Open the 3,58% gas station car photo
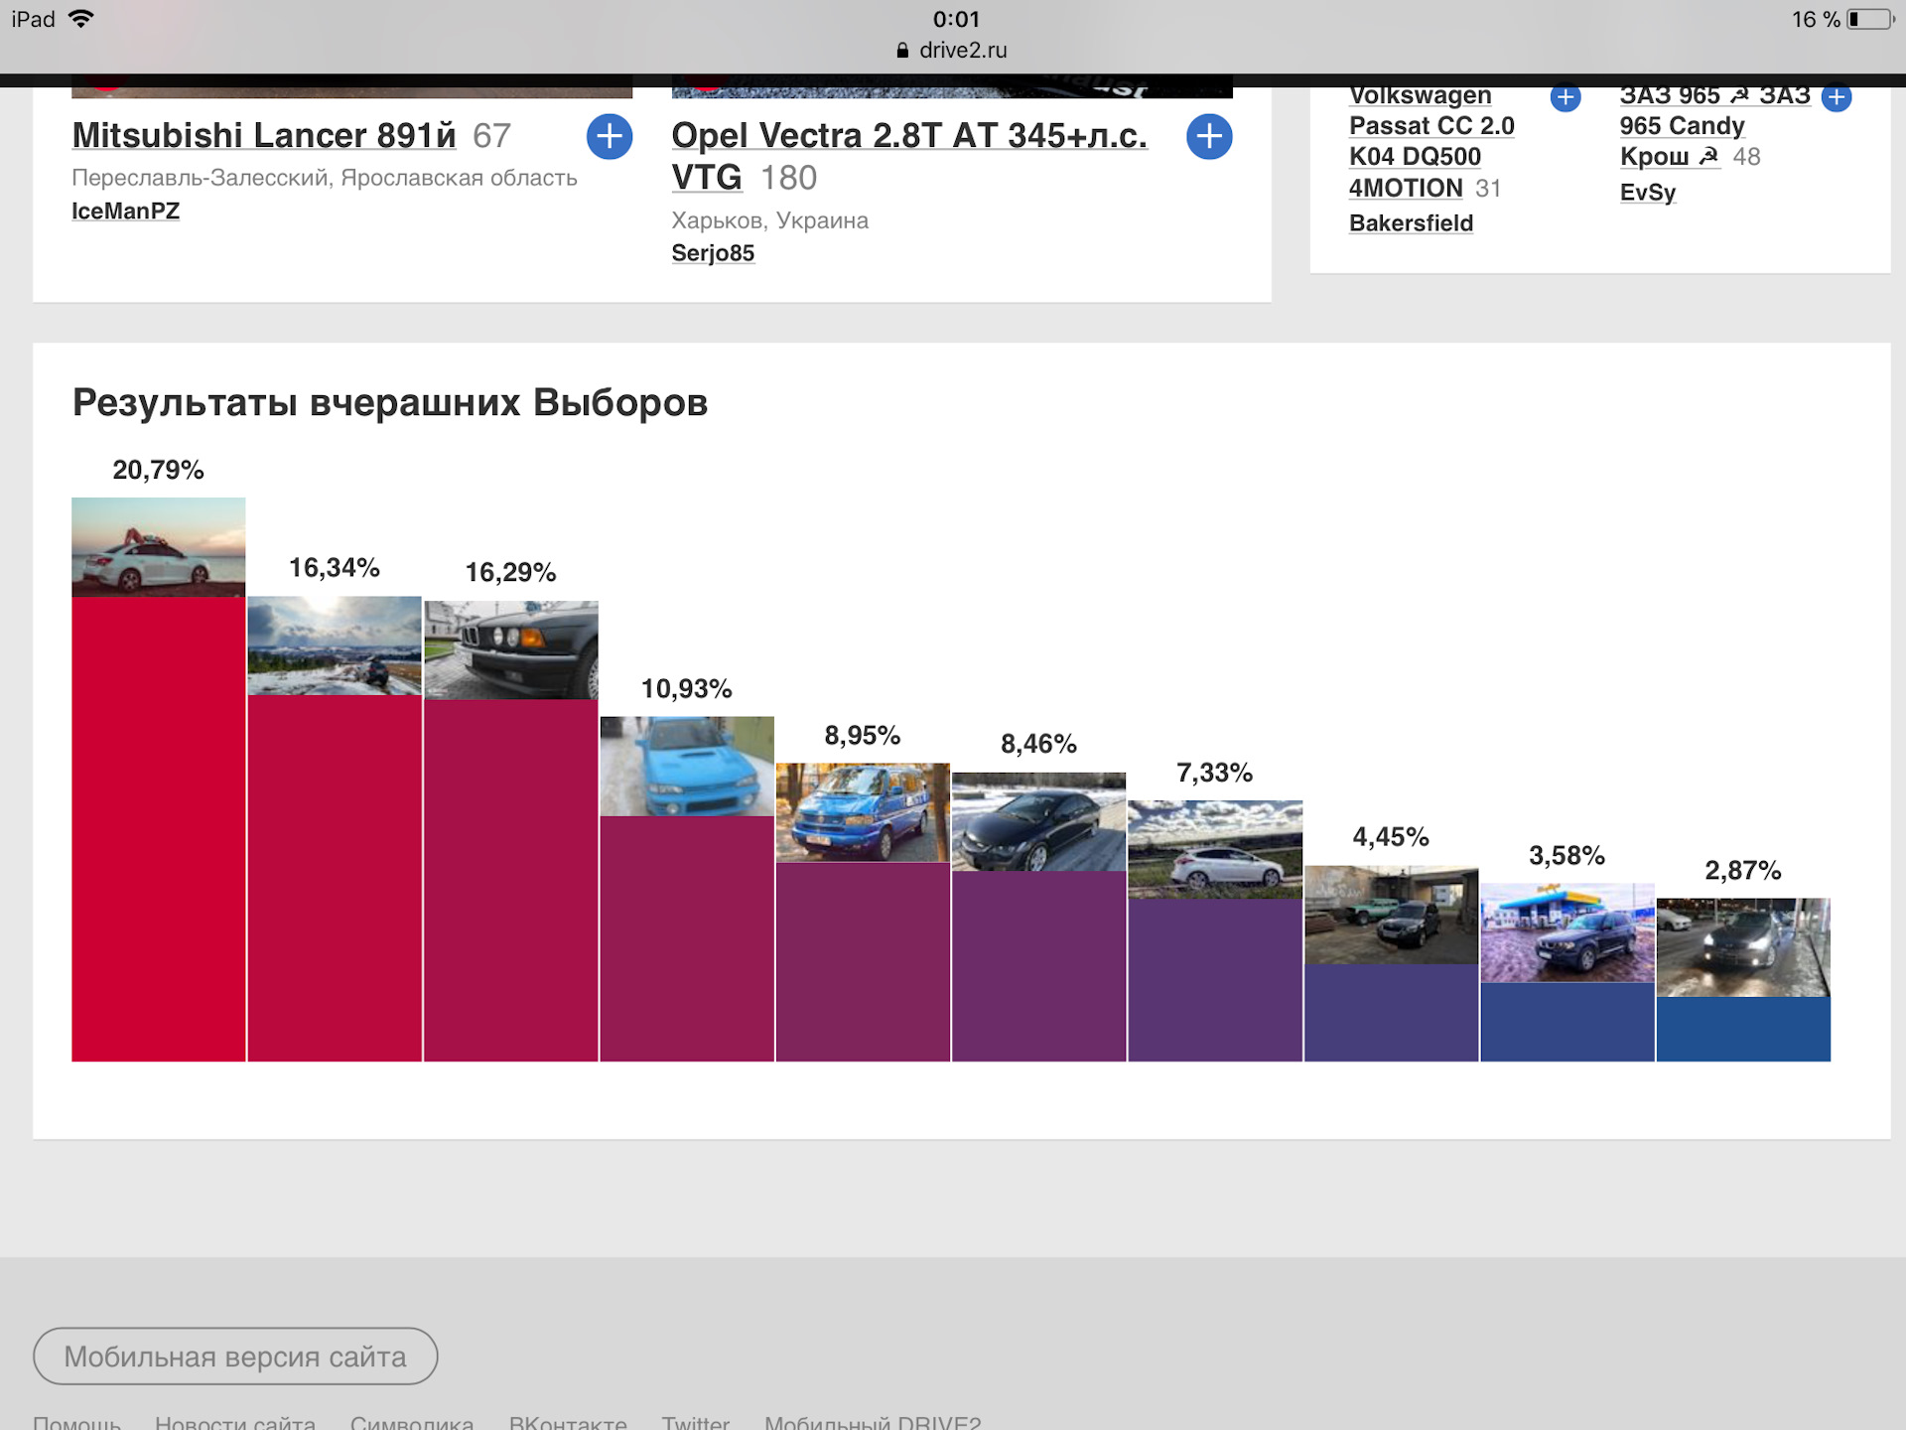This screenshot has width=1906, height=1430. (1567, 933)
